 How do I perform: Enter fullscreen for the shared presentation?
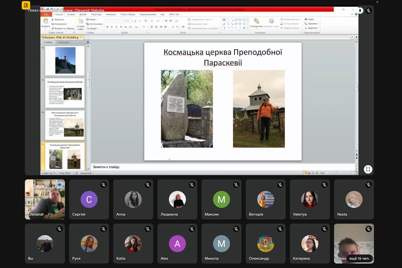368,169
